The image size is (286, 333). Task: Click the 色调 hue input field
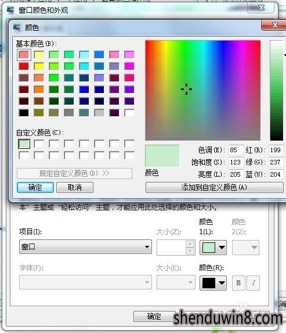(x=236, y=150)
